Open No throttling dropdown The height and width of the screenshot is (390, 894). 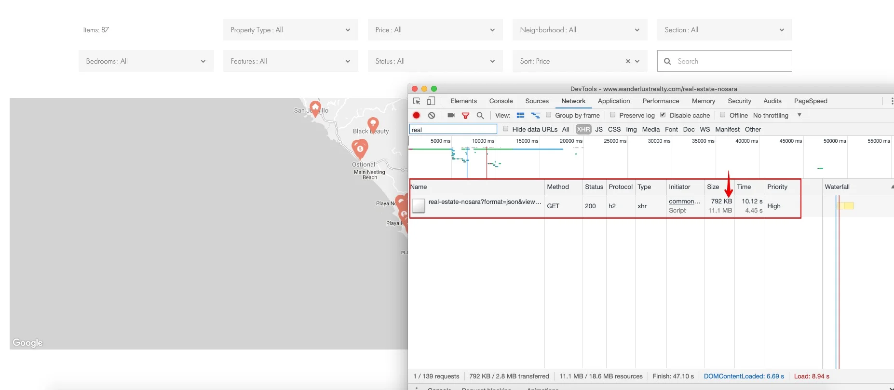coord(777,115)
